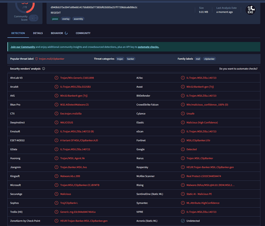The width and height of the screenshot is (265, 226).
Task: Click the ZoneAlarm by Check Point alert icon
Action: [x=56, y=221]
